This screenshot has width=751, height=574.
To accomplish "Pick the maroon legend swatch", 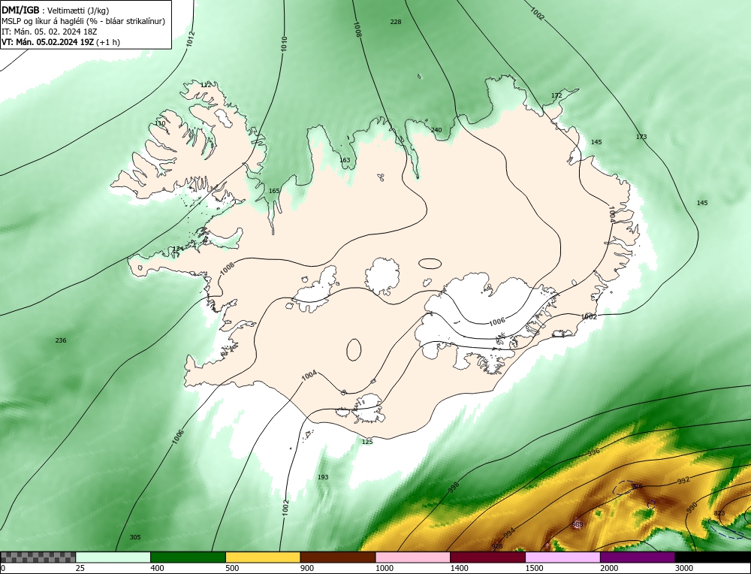I will (x=487, y=557).
